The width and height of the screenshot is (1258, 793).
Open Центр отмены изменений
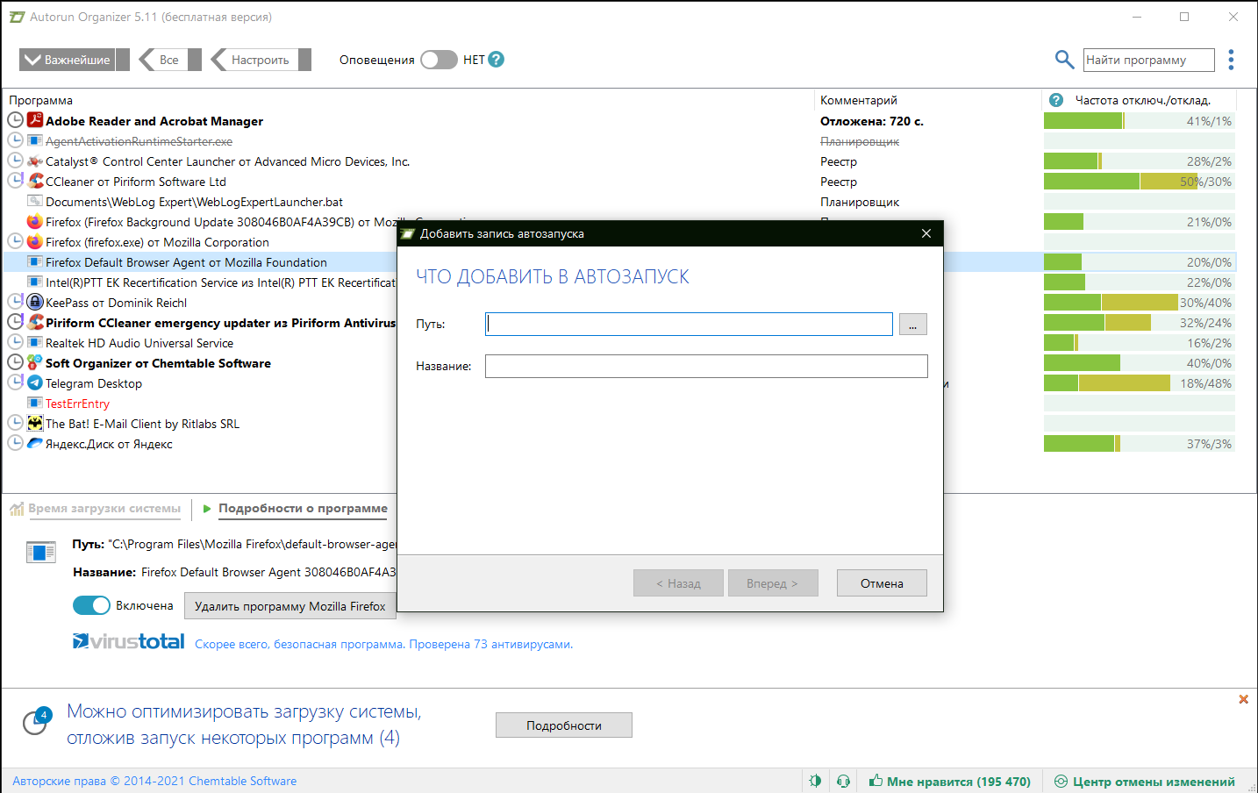1145,781
